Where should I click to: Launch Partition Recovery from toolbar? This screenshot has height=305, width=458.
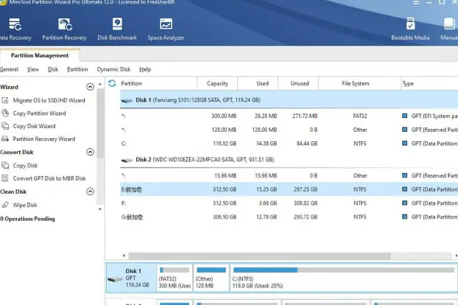[65, 29]
